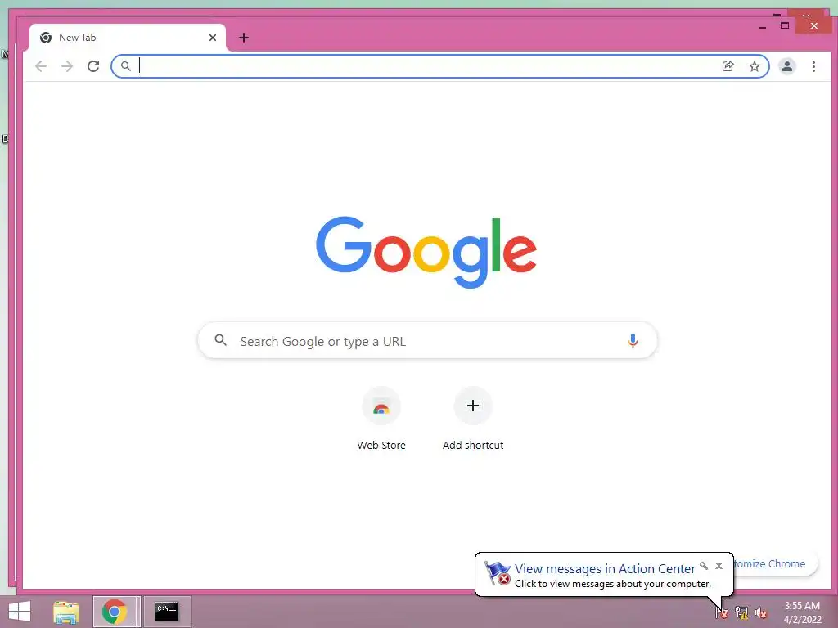Minimize the Chrome window

[x=763, y=26]
